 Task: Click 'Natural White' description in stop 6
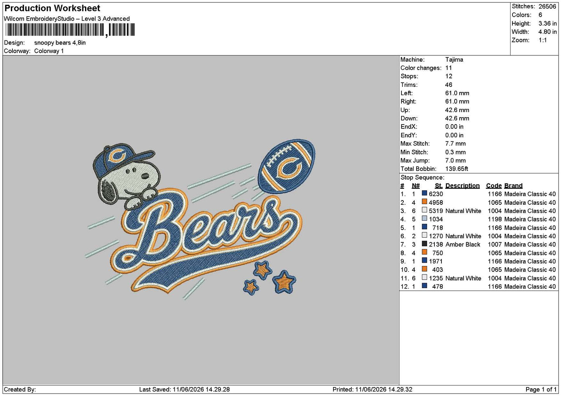pyautogui.click(x=463, y=236)
